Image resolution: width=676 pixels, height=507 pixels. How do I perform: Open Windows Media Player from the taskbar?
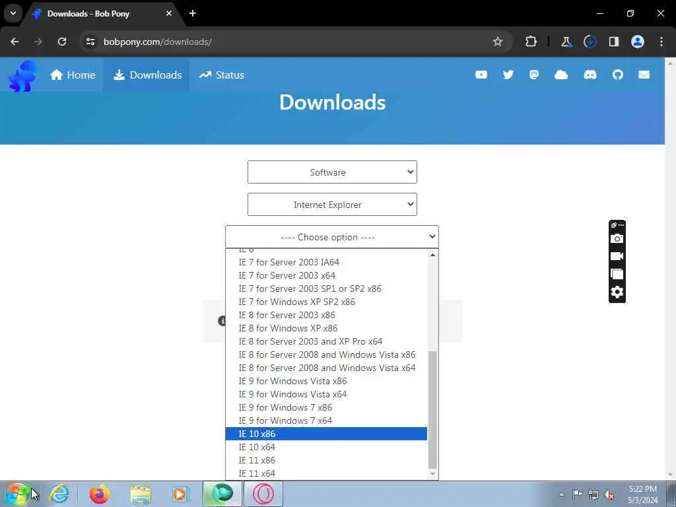(x=180, y=494)
